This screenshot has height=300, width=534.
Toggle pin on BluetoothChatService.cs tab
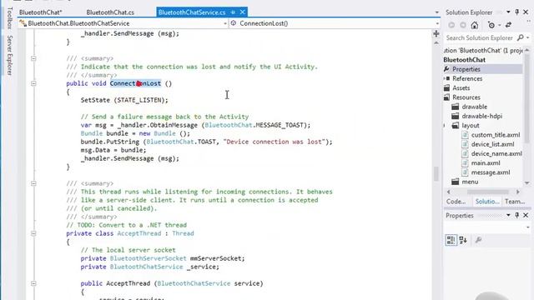(233, 12)
